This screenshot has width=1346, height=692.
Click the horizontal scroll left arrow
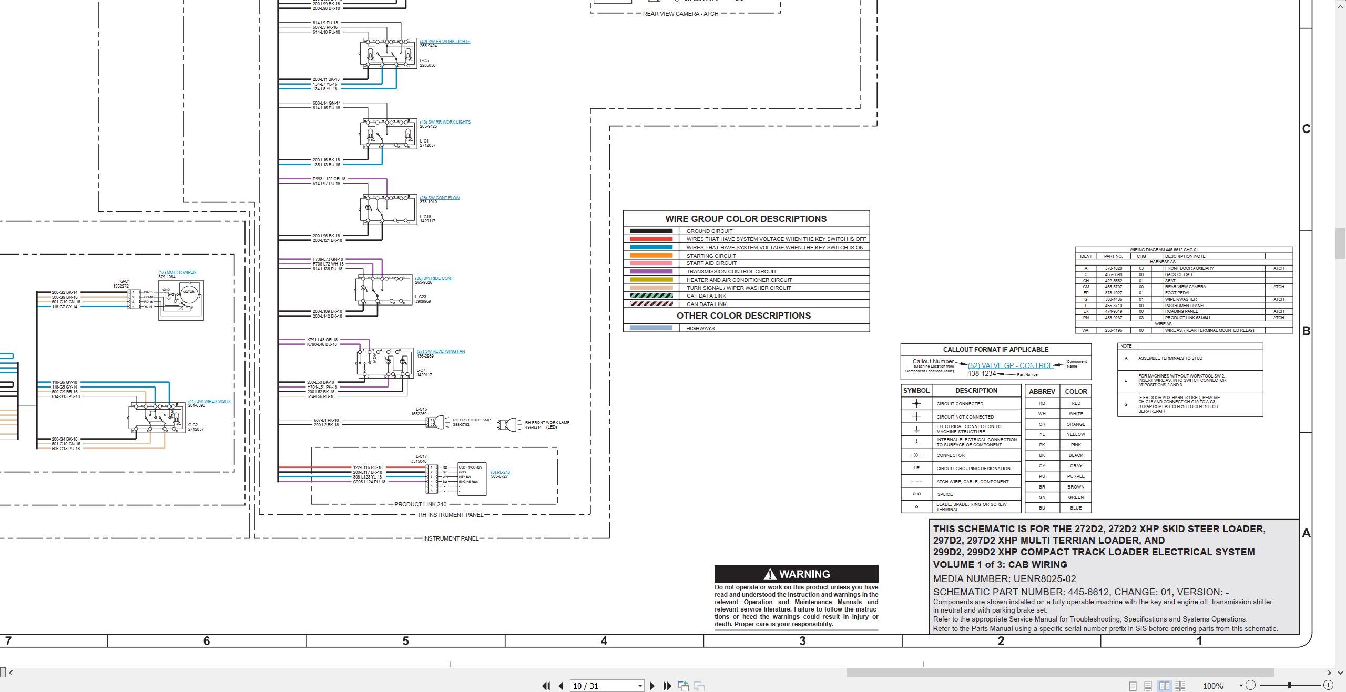[11, 673]
